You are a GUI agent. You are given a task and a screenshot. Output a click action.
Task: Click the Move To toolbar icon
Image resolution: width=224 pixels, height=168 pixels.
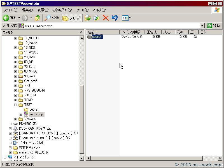pyautogui.click(x=88, y=18)
